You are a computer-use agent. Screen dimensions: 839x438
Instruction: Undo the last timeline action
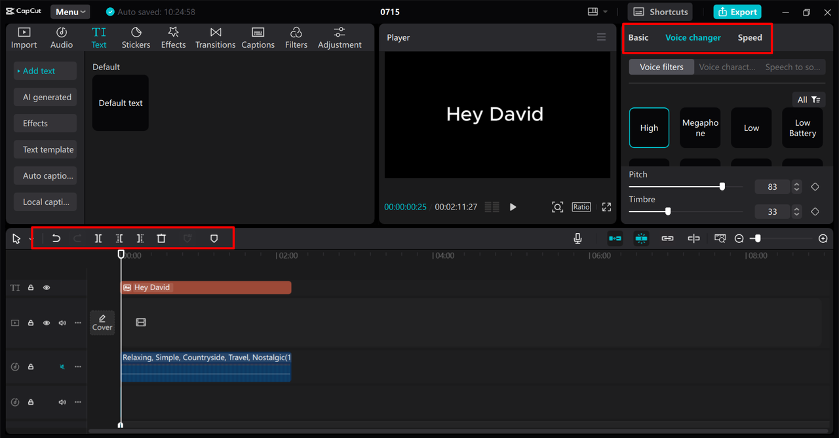(x=56, y=239)
